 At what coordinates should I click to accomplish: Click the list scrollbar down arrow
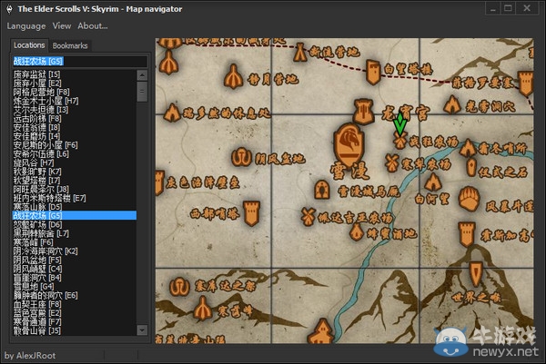tap(142, 330)
